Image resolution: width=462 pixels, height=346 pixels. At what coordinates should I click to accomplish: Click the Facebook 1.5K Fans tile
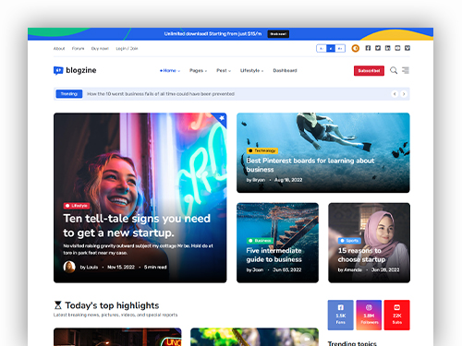point(340,315)
